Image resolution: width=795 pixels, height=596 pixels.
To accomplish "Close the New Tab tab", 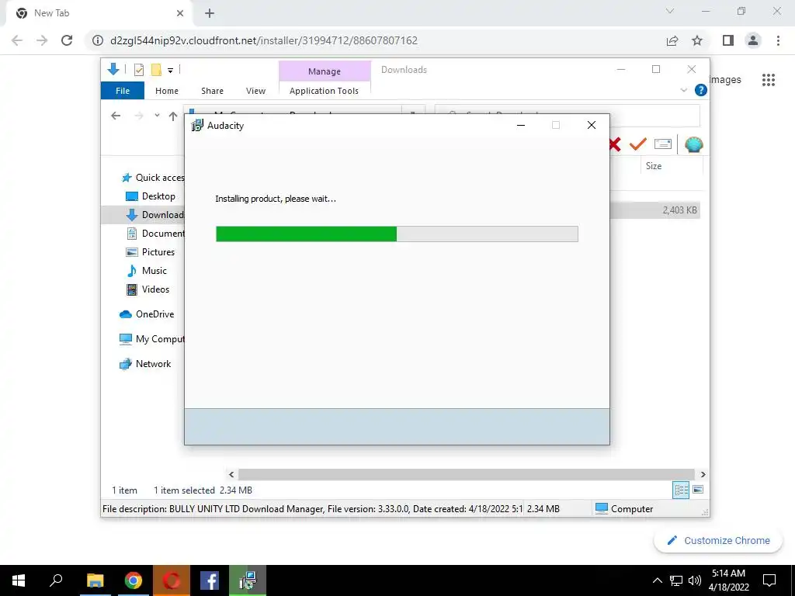I will pos(180,13).
